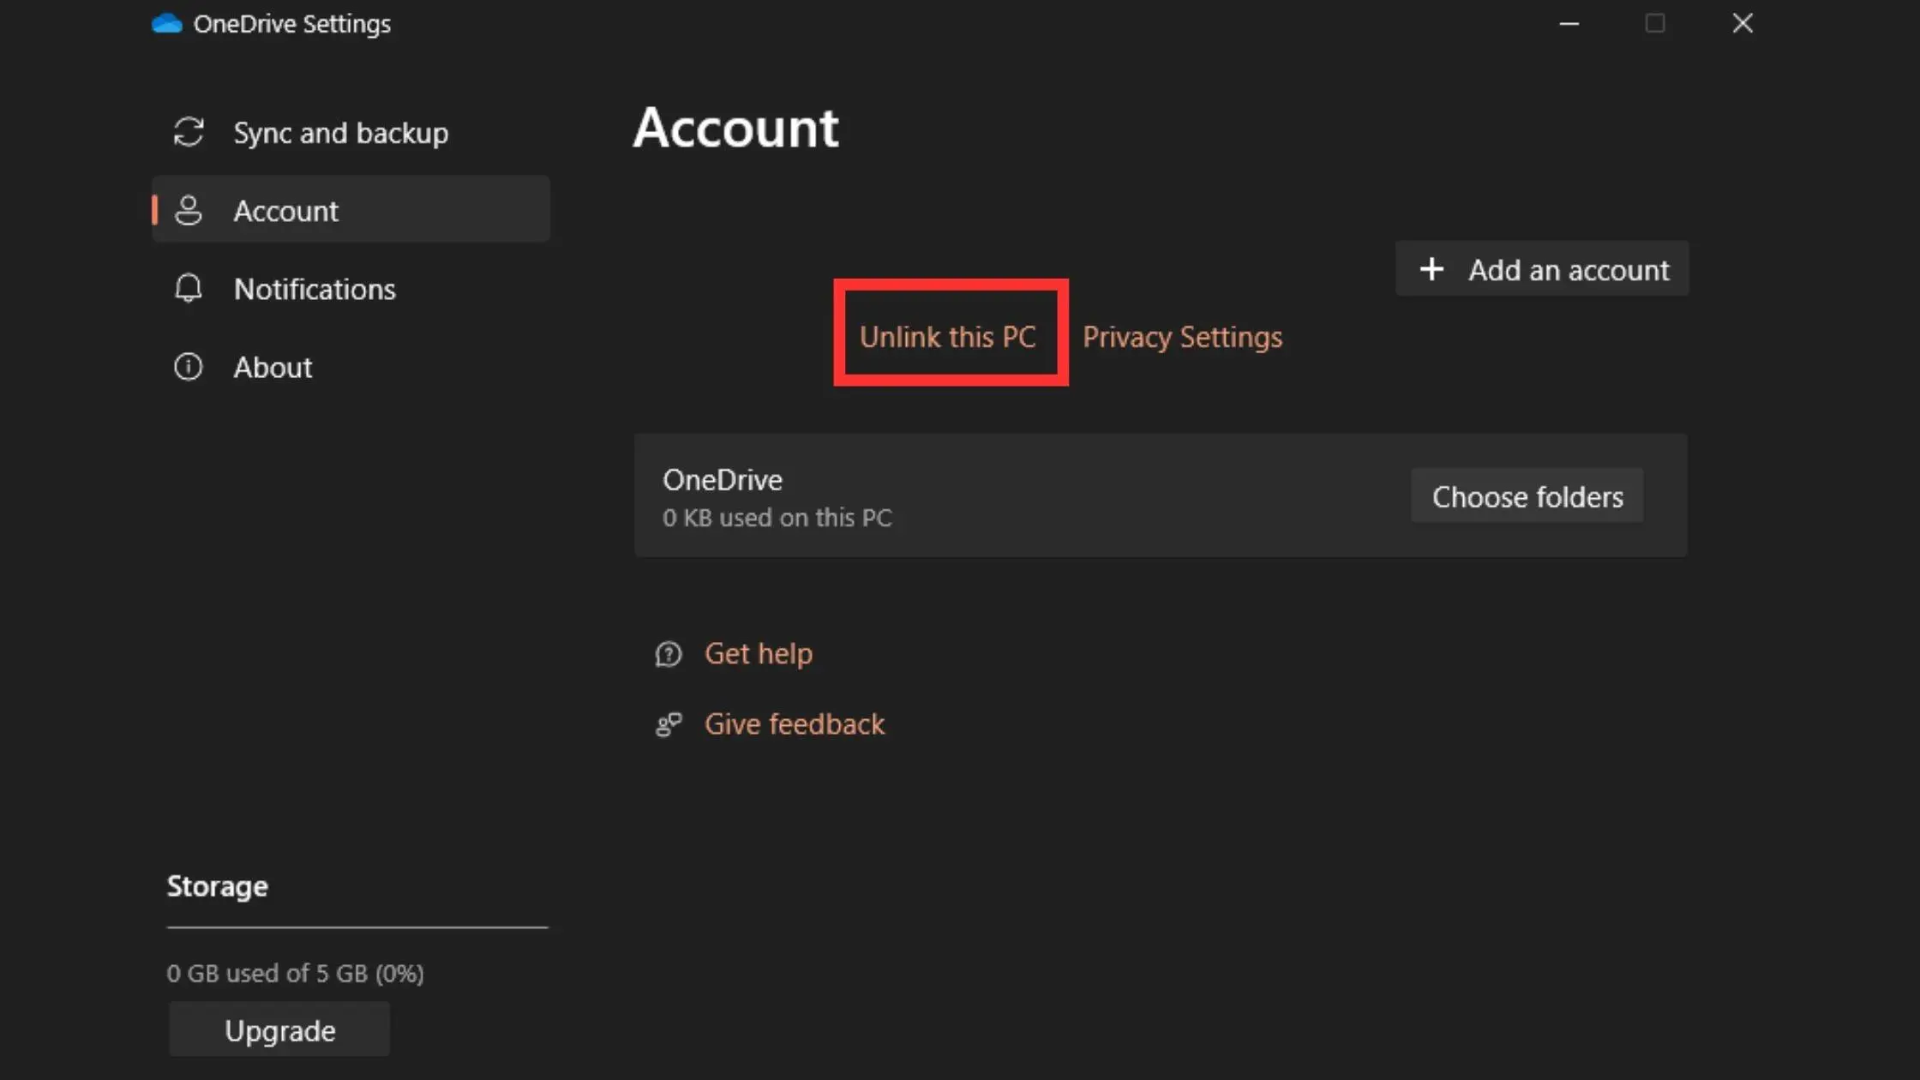Go to Notifications settings

(x=351, y=288)
